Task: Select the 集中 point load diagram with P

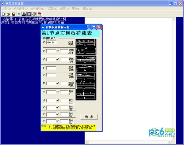Action: pyautogui.click(x=86, y=94)
